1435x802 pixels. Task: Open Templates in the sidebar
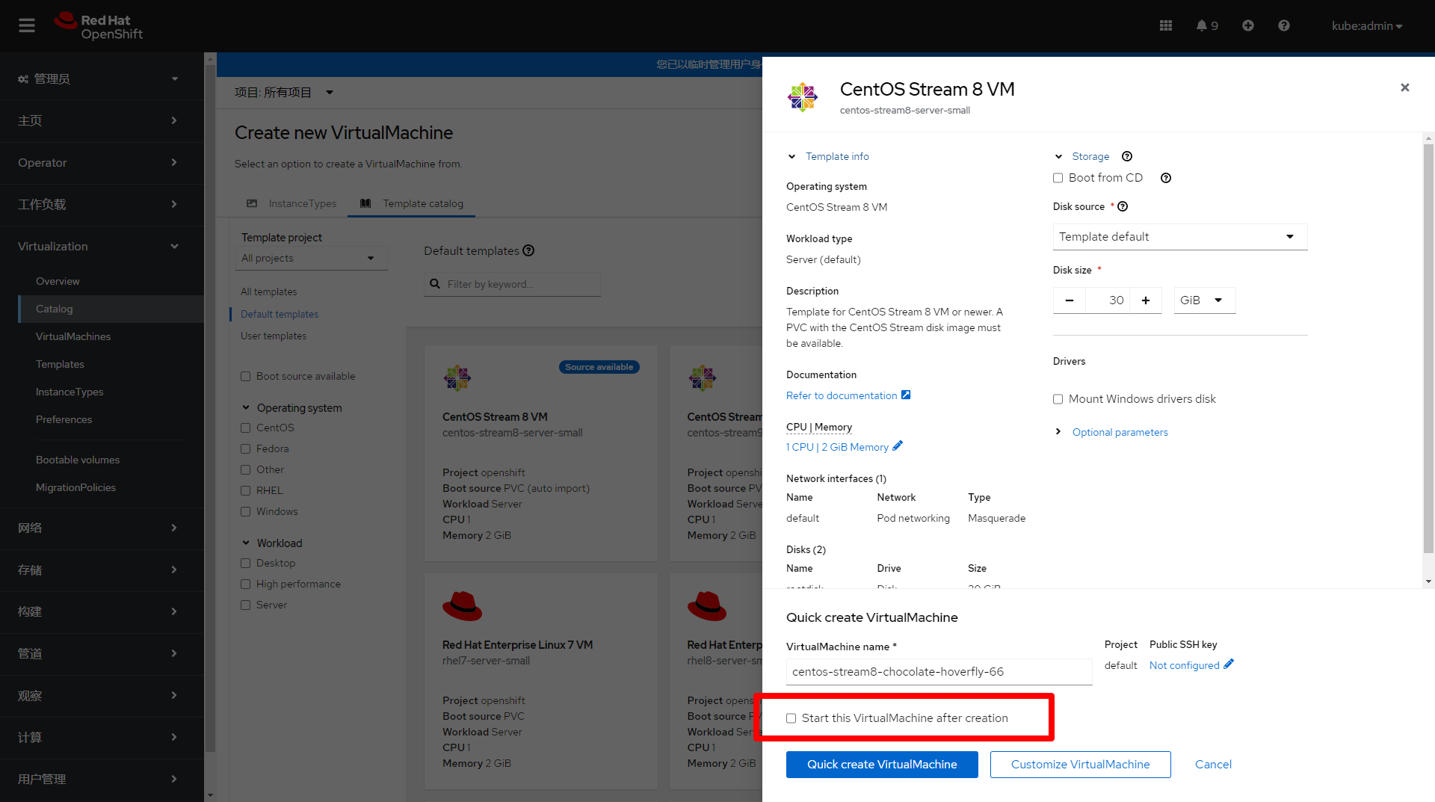60,364
